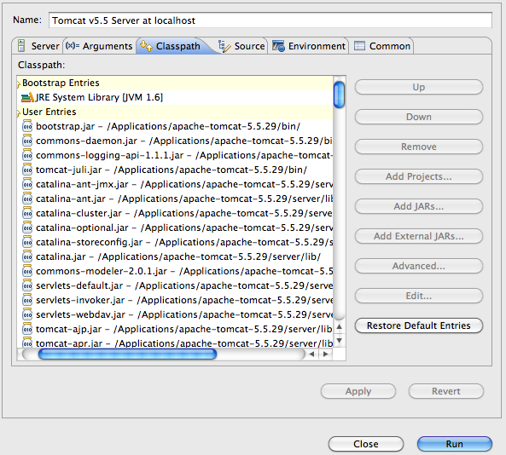
Task: Open the Arguments tab
Action: click(x=99, y=46)
